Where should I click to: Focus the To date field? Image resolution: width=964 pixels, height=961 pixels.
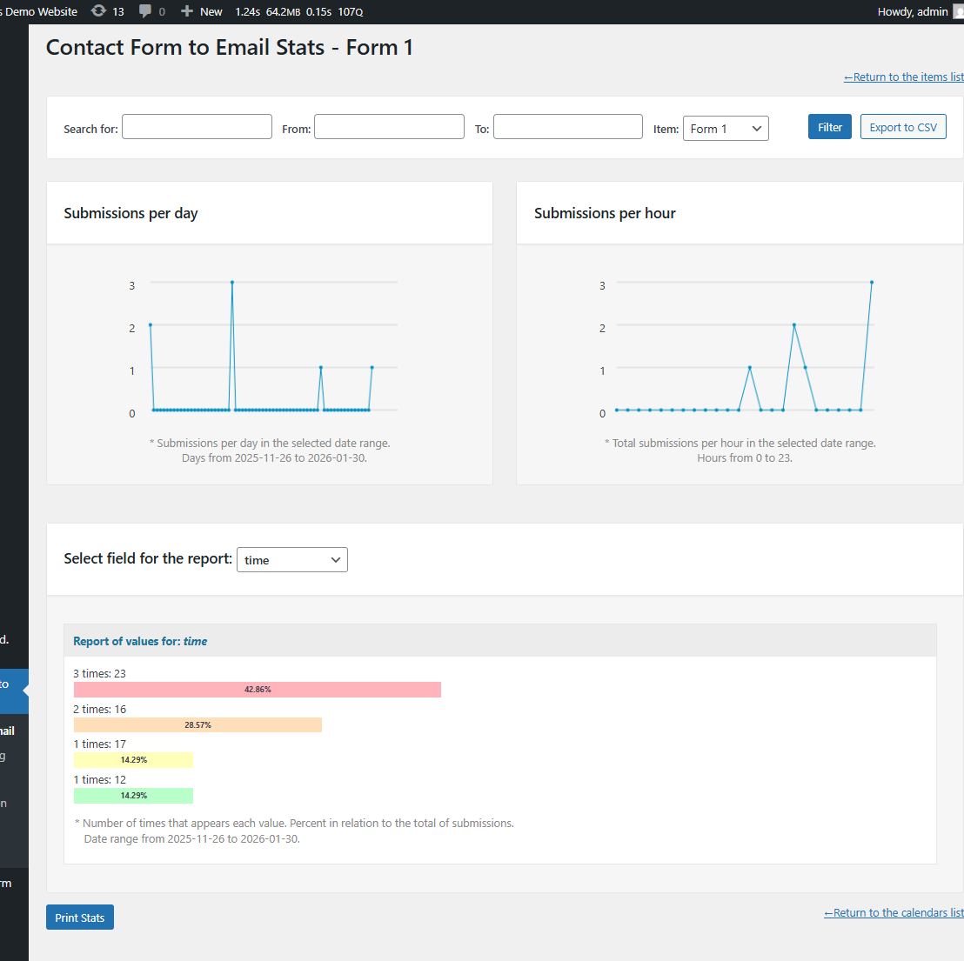click(x=567, y=127)
